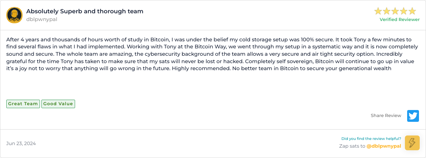Viewport: 426px width, 158px height.
Task: Click the dblpwnypal username under the title
Action: [41, 19]
